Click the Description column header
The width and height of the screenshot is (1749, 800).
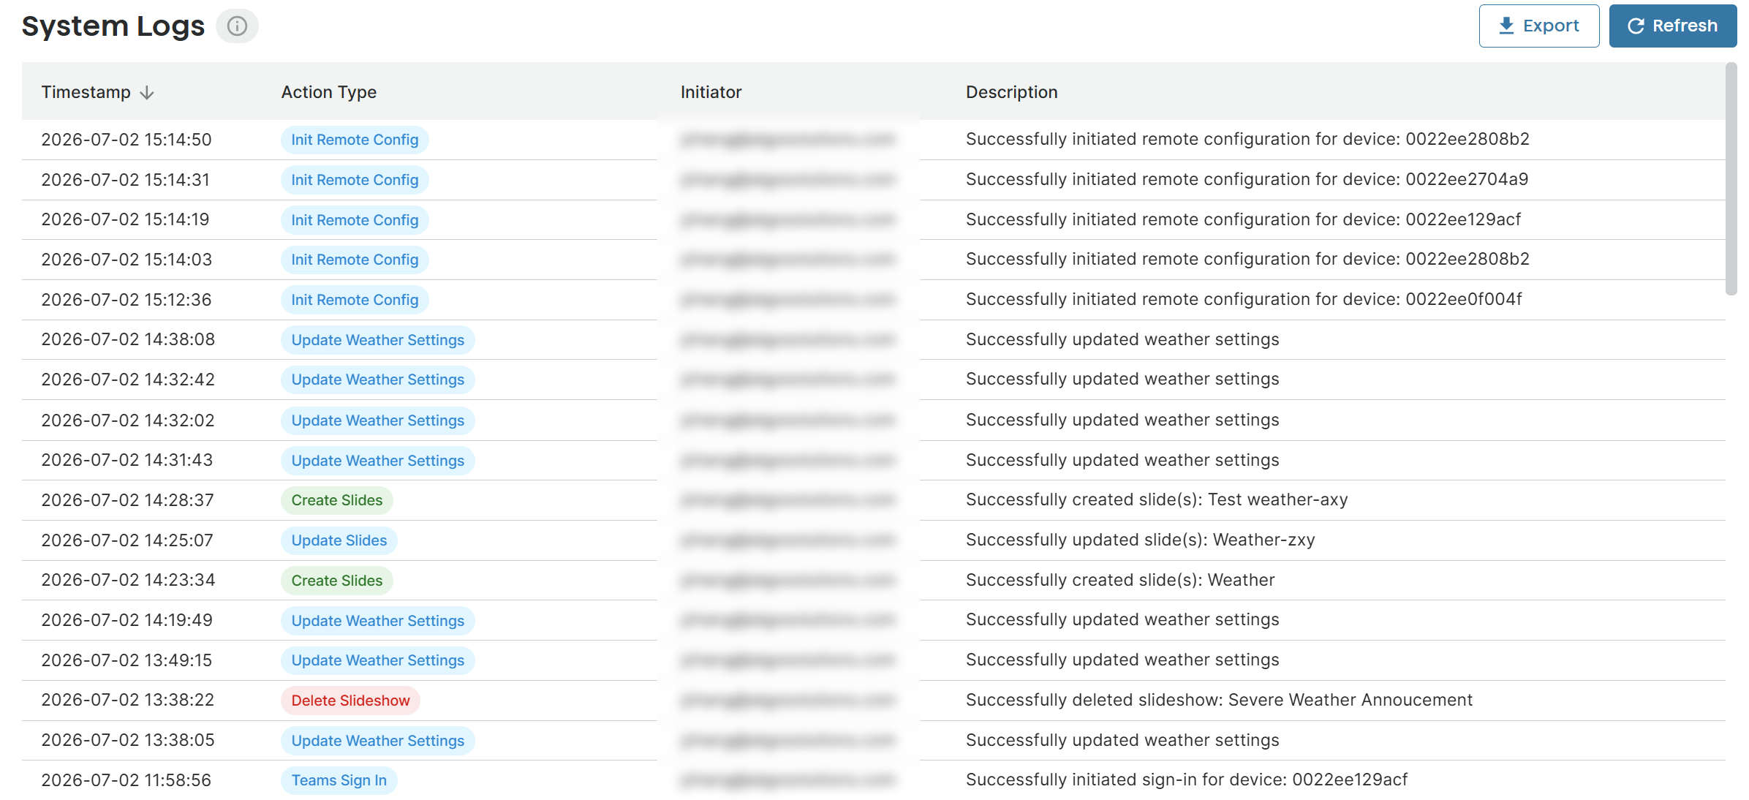coord(1011,92)
